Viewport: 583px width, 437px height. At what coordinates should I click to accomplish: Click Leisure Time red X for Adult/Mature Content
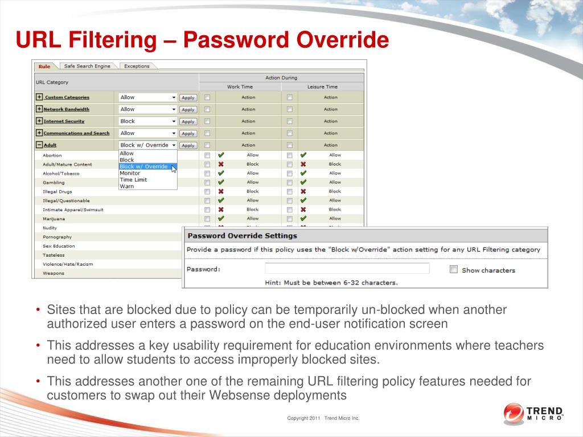303,164
